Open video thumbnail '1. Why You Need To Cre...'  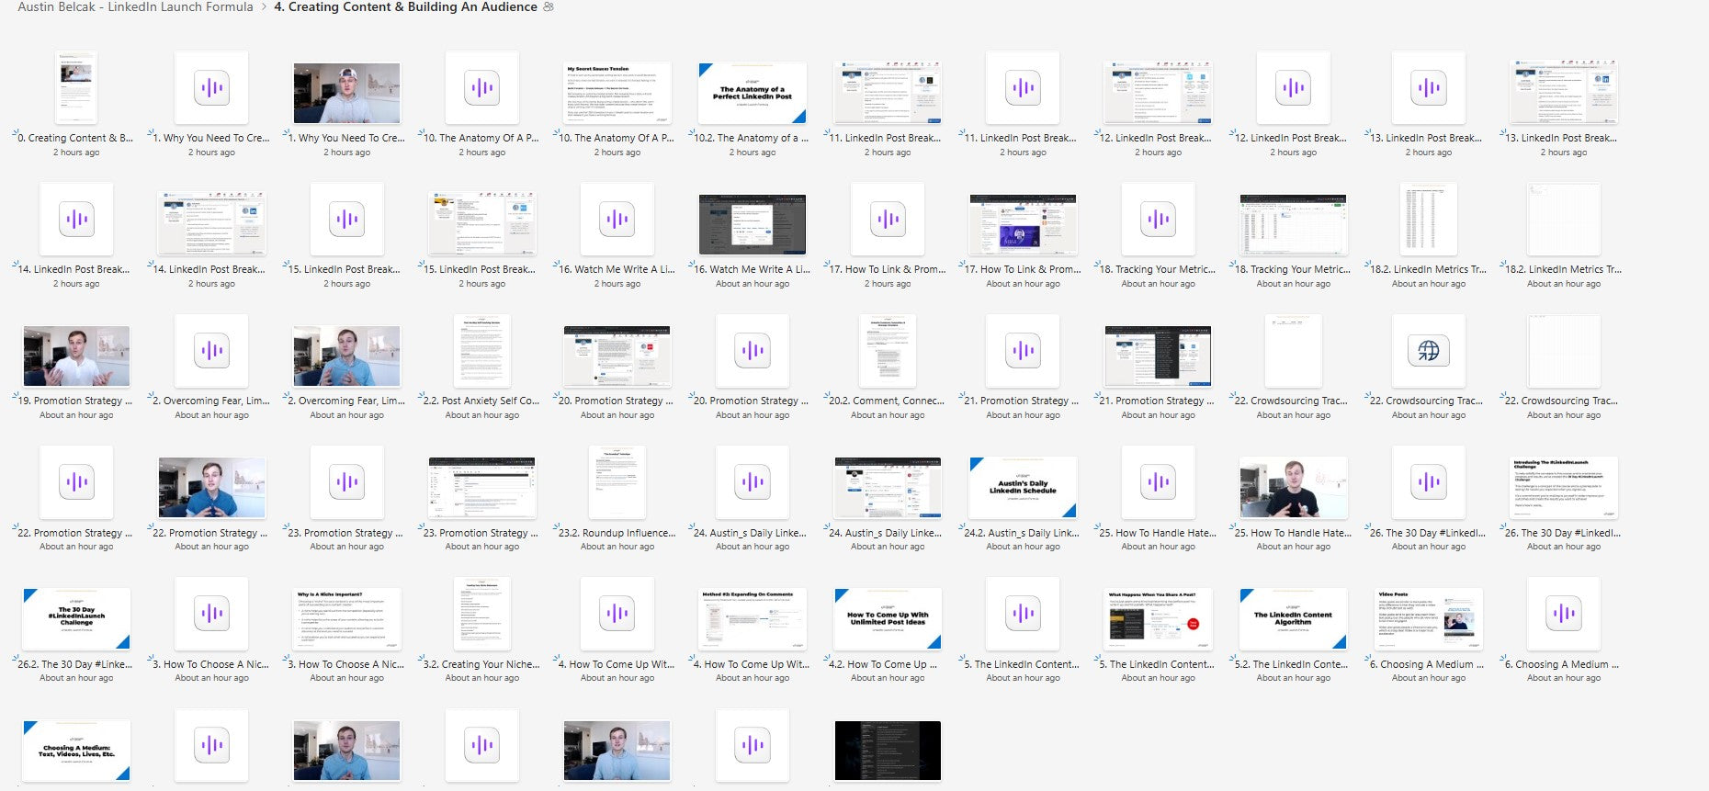[x=346, y=93]
